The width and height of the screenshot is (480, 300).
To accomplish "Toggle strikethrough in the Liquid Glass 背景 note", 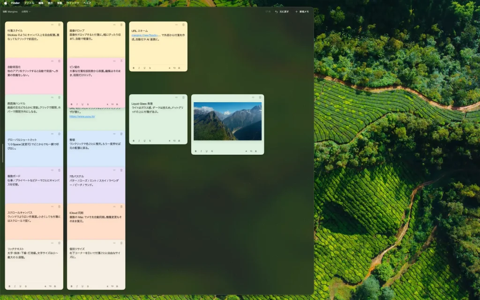I will point(150,141).
